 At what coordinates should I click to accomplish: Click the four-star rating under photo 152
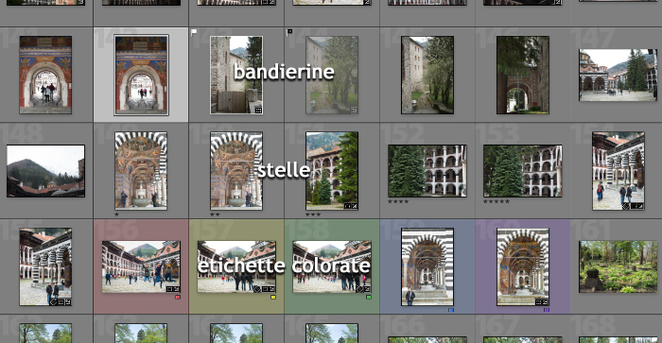click(x=398, y=201)
